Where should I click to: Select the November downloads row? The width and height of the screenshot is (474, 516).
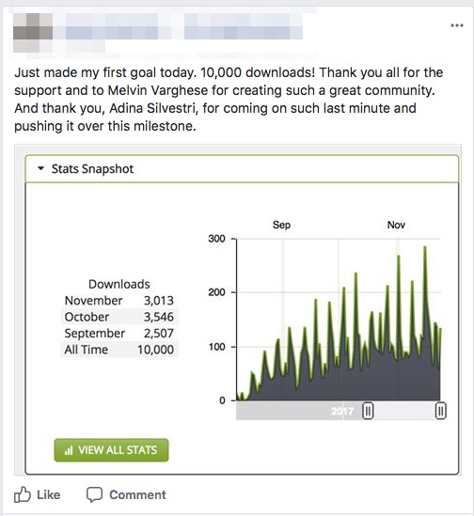pyautogui.click(x=119, y=301)
